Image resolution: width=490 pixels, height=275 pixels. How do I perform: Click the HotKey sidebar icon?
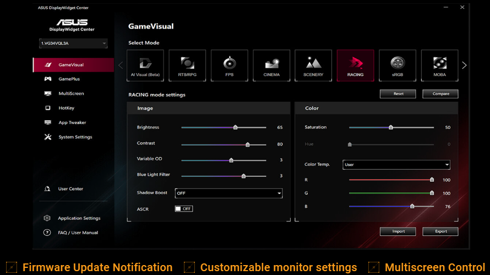pos(48,108)
